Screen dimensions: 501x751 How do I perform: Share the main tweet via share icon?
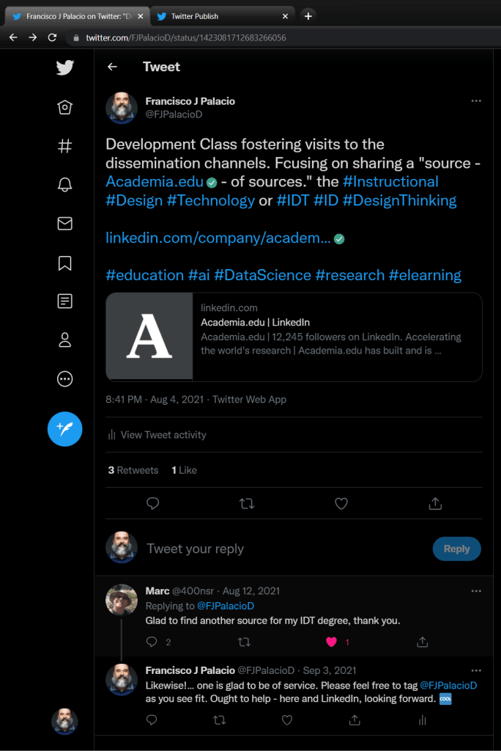[434, 504]
